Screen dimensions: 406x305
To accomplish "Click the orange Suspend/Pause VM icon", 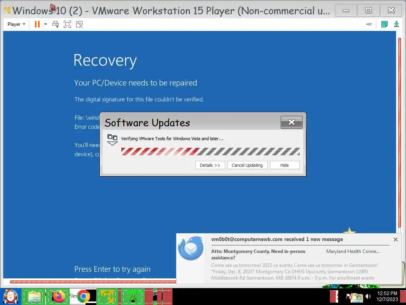I will pos(37,24).
